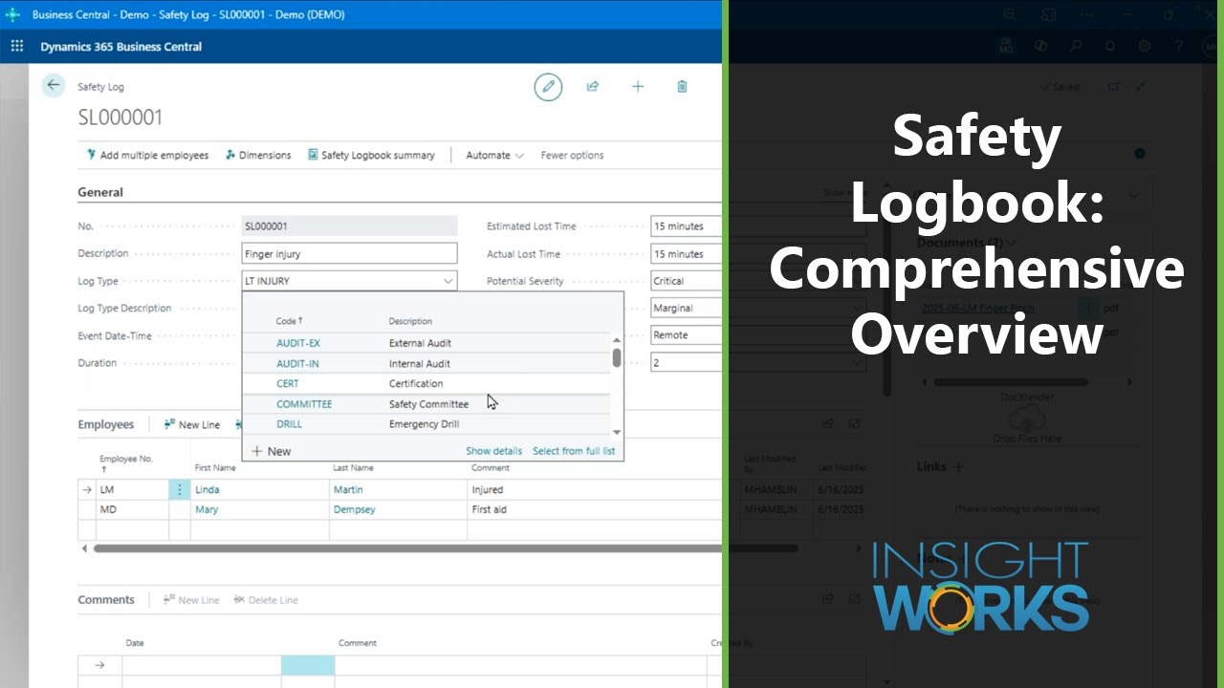Click First Name column header

(216, 468)
